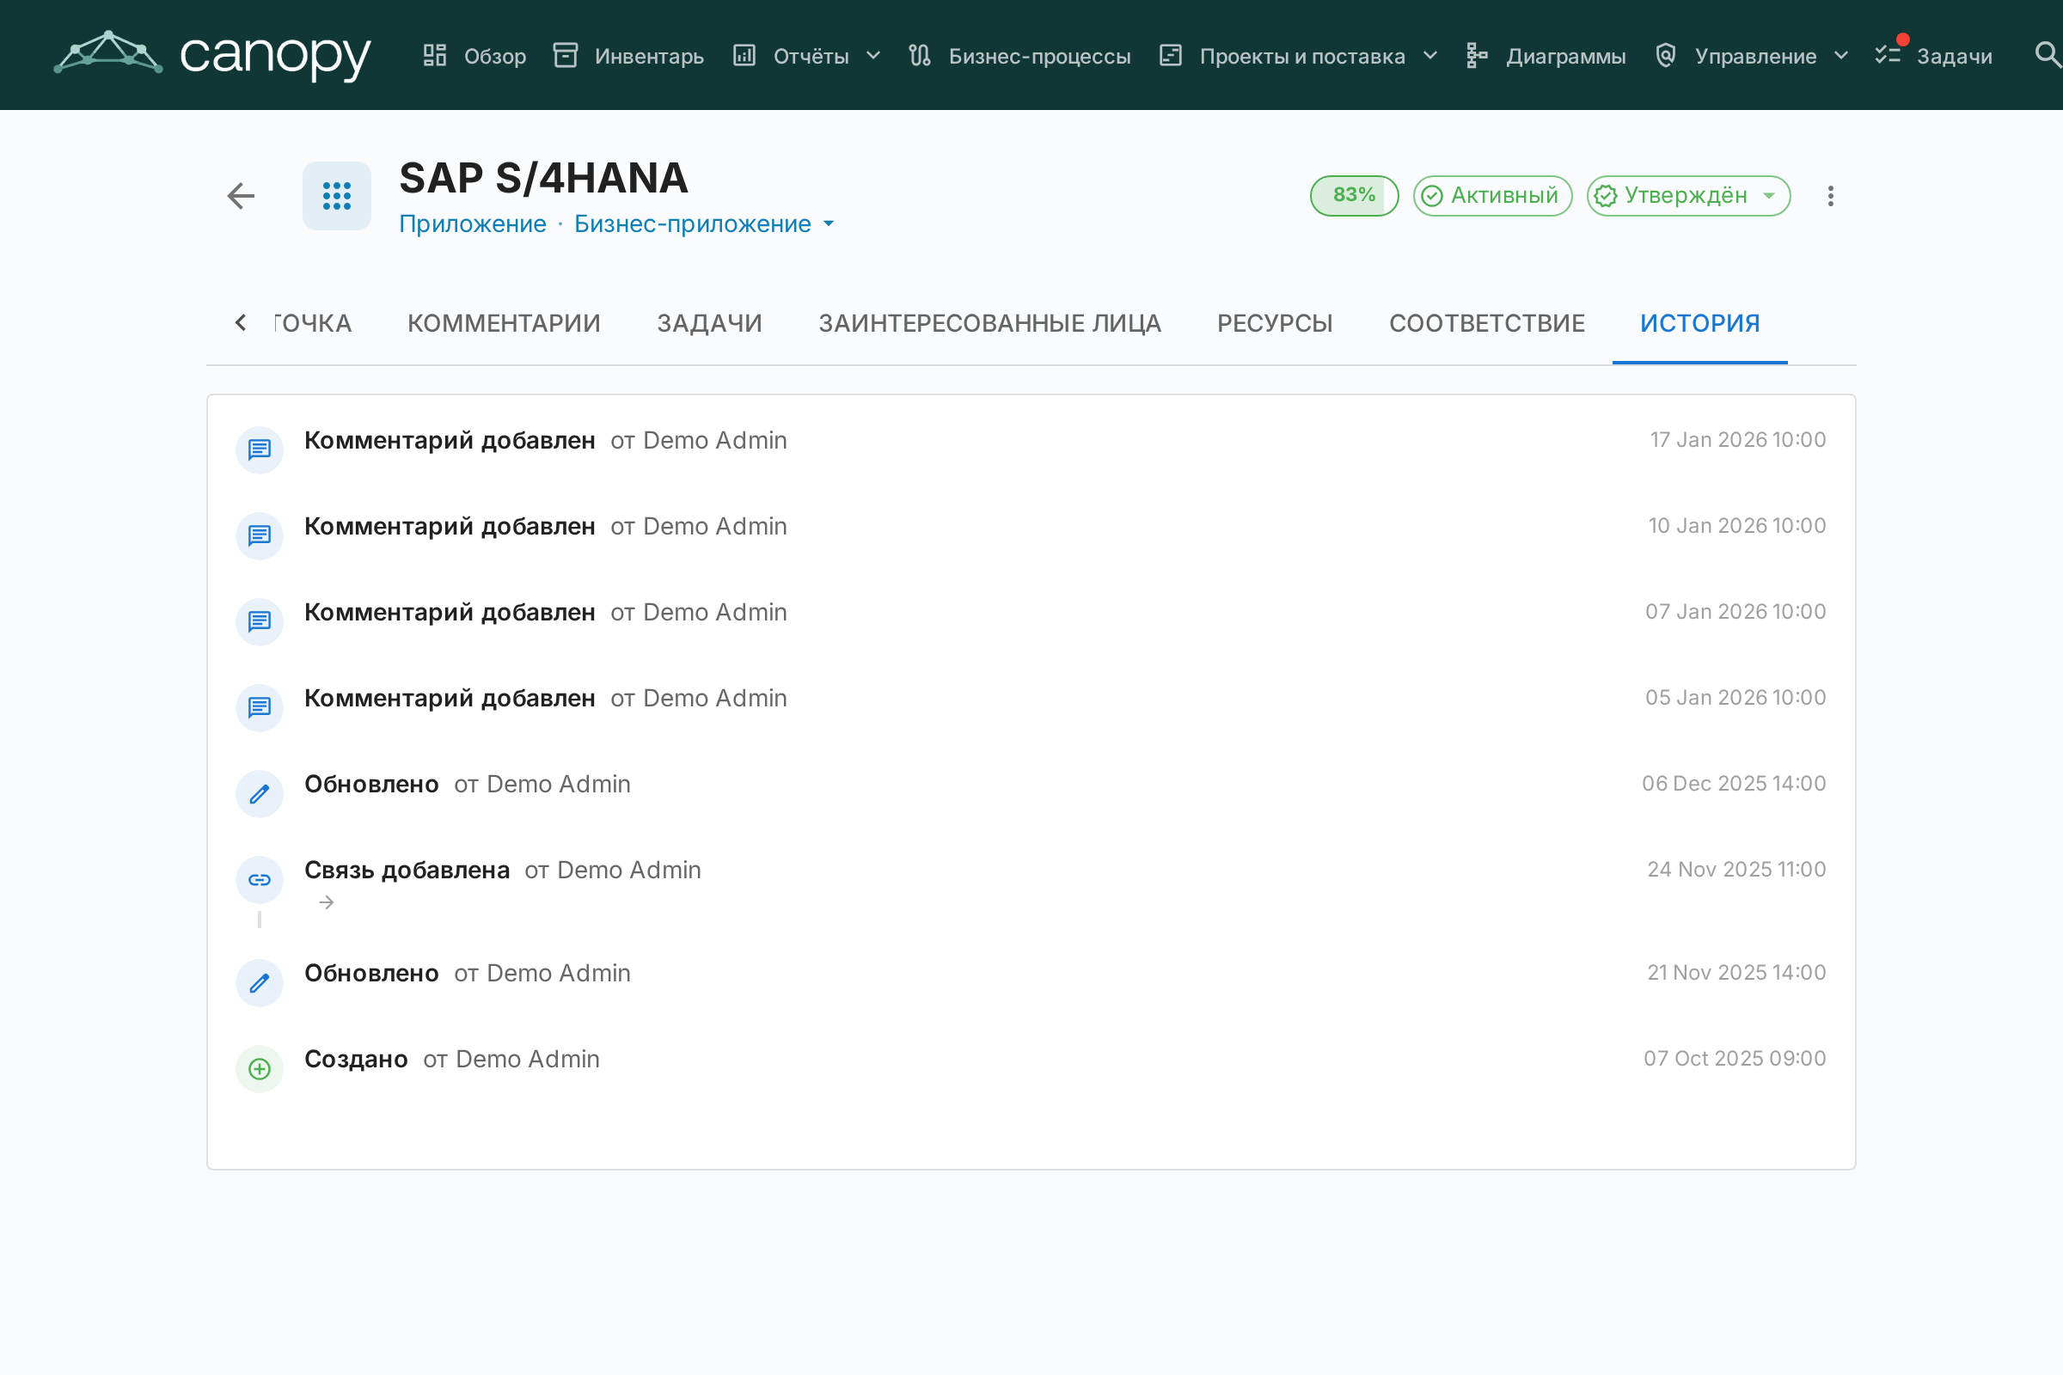Viewport: 2063px width, 1375px height.
Task: Click the 21 Nov 2025 14:00 timestamp
Action: pos(1736,974)
